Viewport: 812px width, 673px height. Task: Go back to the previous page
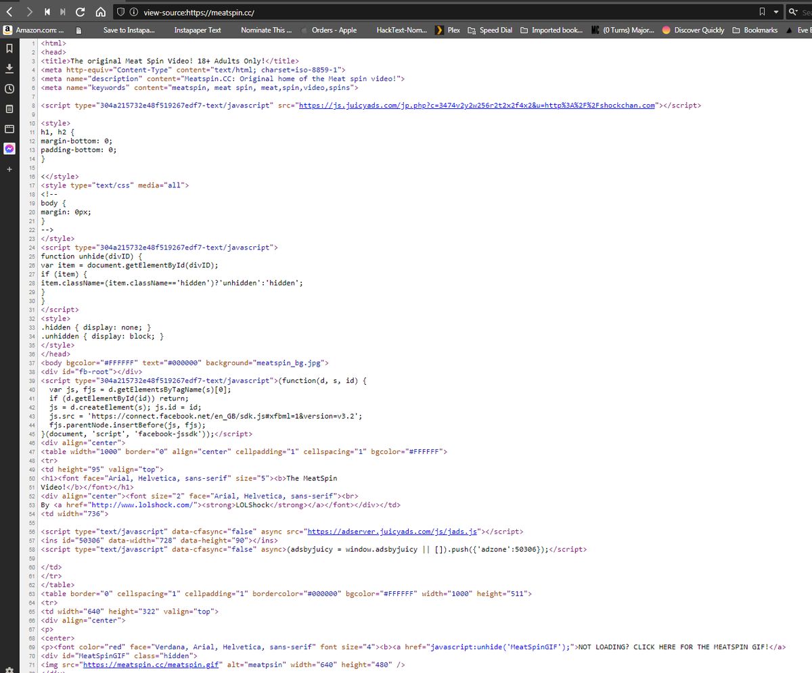(x=10, y=12)
